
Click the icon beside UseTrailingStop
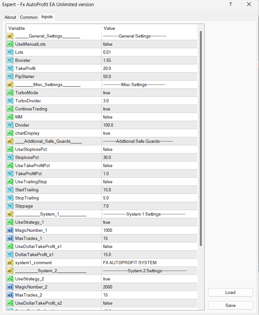point(10,182)
